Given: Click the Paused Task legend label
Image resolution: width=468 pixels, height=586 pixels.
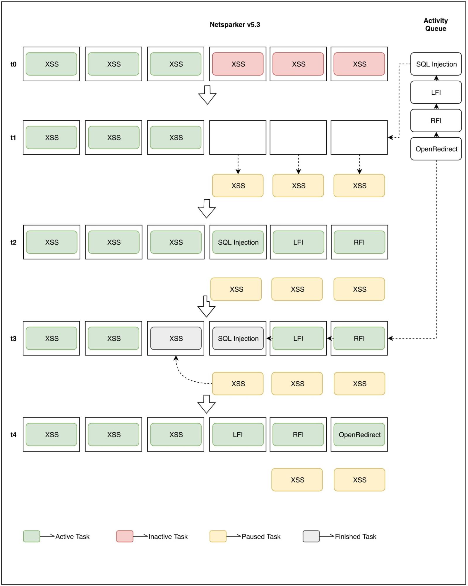Looking at the screenshot, I should pyautogui.click(x=261, y=536).
